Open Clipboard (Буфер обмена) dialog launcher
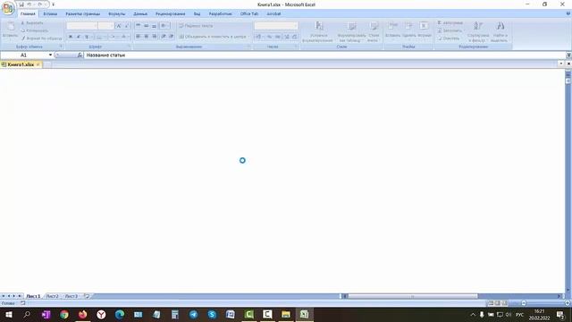Viewport: 572px width, 322px height. click(x=61, y=47)
